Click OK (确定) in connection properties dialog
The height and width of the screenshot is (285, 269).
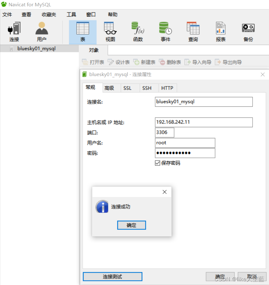[x=220, y=277]
